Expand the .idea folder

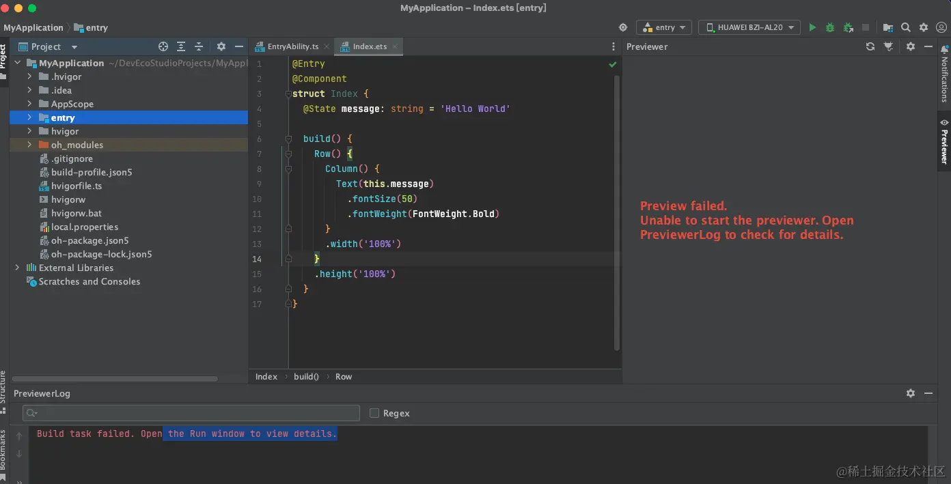(29, 90)
